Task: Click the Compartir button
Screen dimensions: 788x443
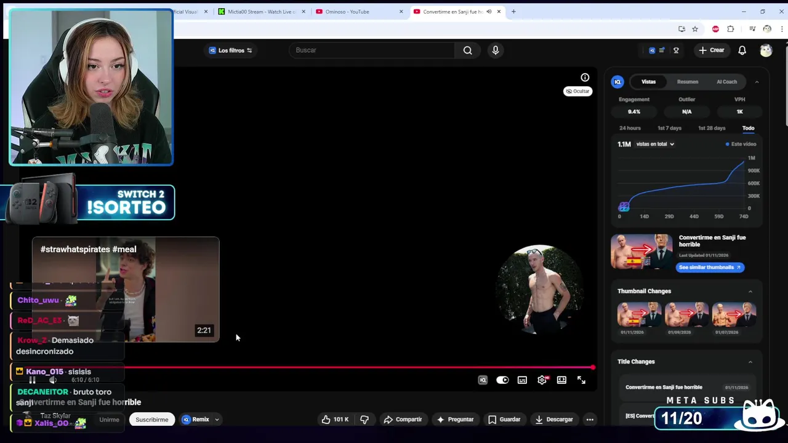Action: coord(403,420)
